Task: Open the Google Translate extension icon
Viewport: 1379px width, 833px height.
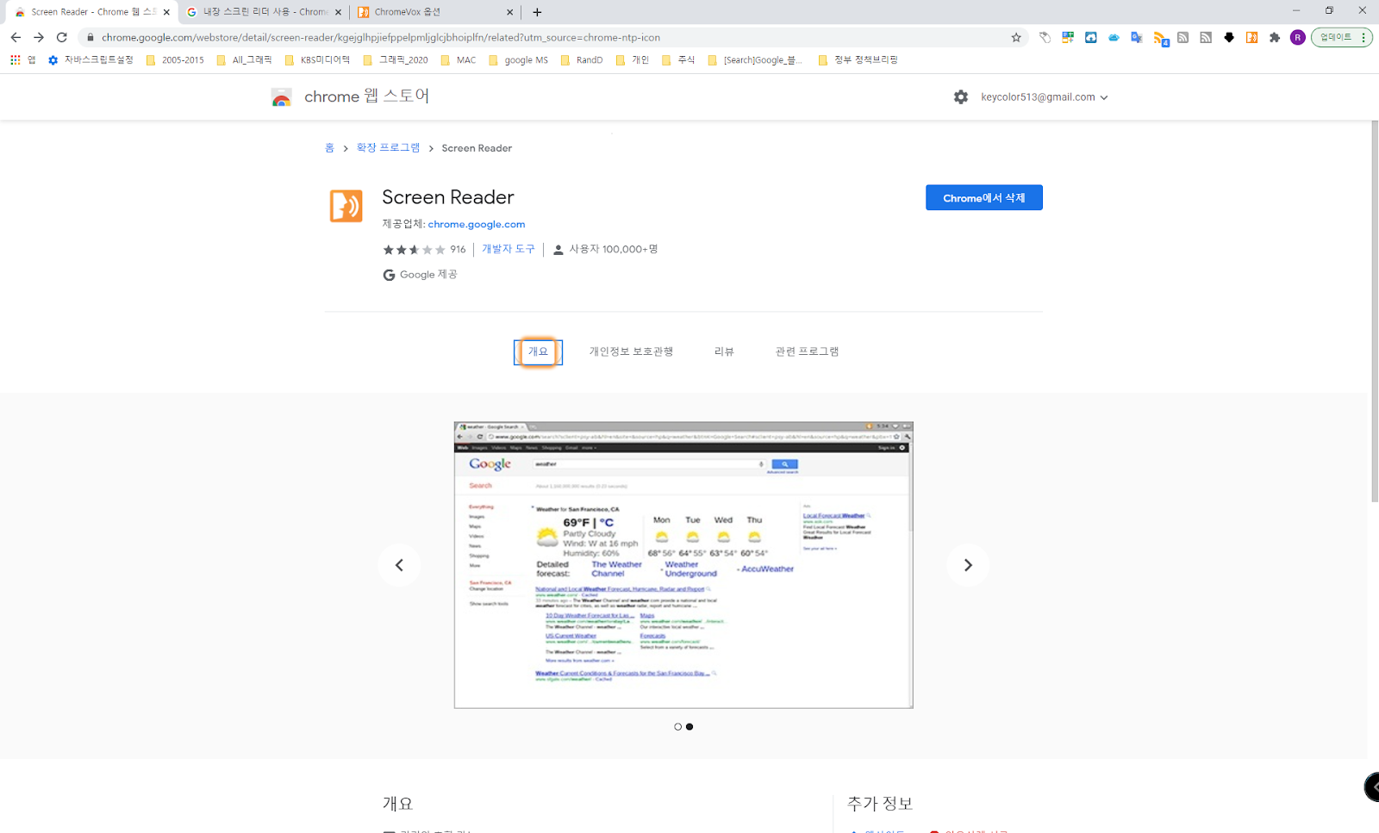Action: tap(1137, 37)
